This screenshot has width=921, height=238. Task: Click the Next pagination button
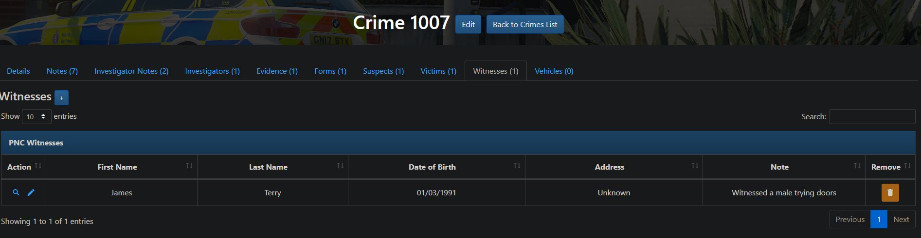click(901, 220)
